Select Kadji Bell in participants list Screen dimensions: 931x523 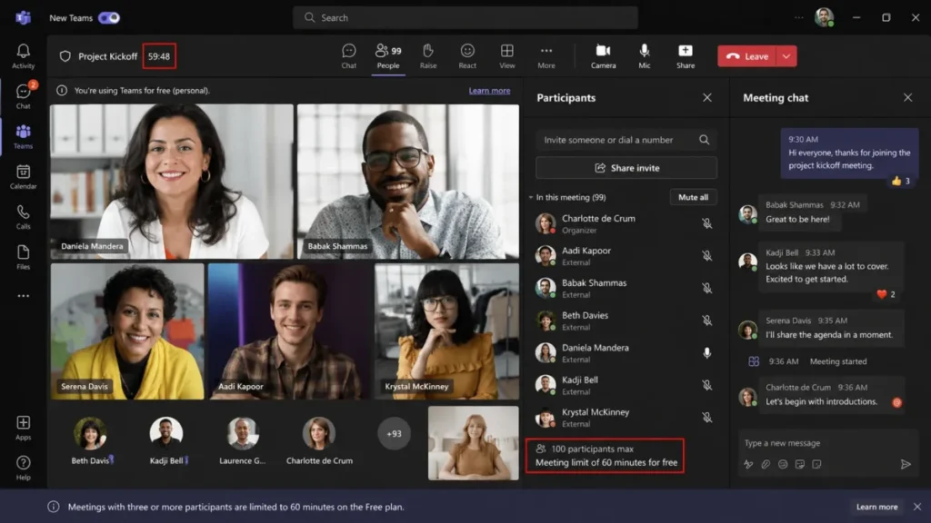[626, 385]
